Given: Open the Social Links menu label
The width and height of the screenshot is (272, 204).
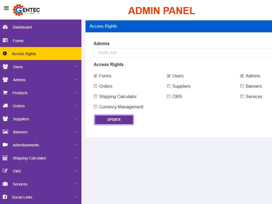Looking at the screenshot, I should [22, 197].
